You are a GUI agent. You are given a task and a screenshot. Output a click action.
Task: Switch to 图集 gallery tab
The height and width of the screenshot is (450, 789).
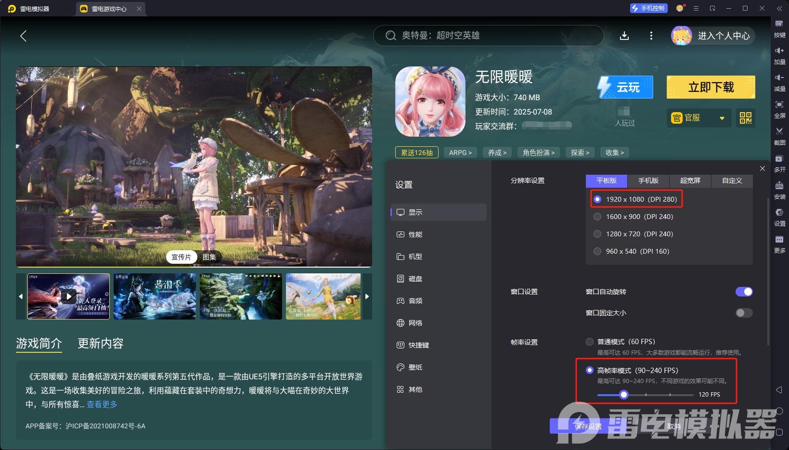pos(209,257)
